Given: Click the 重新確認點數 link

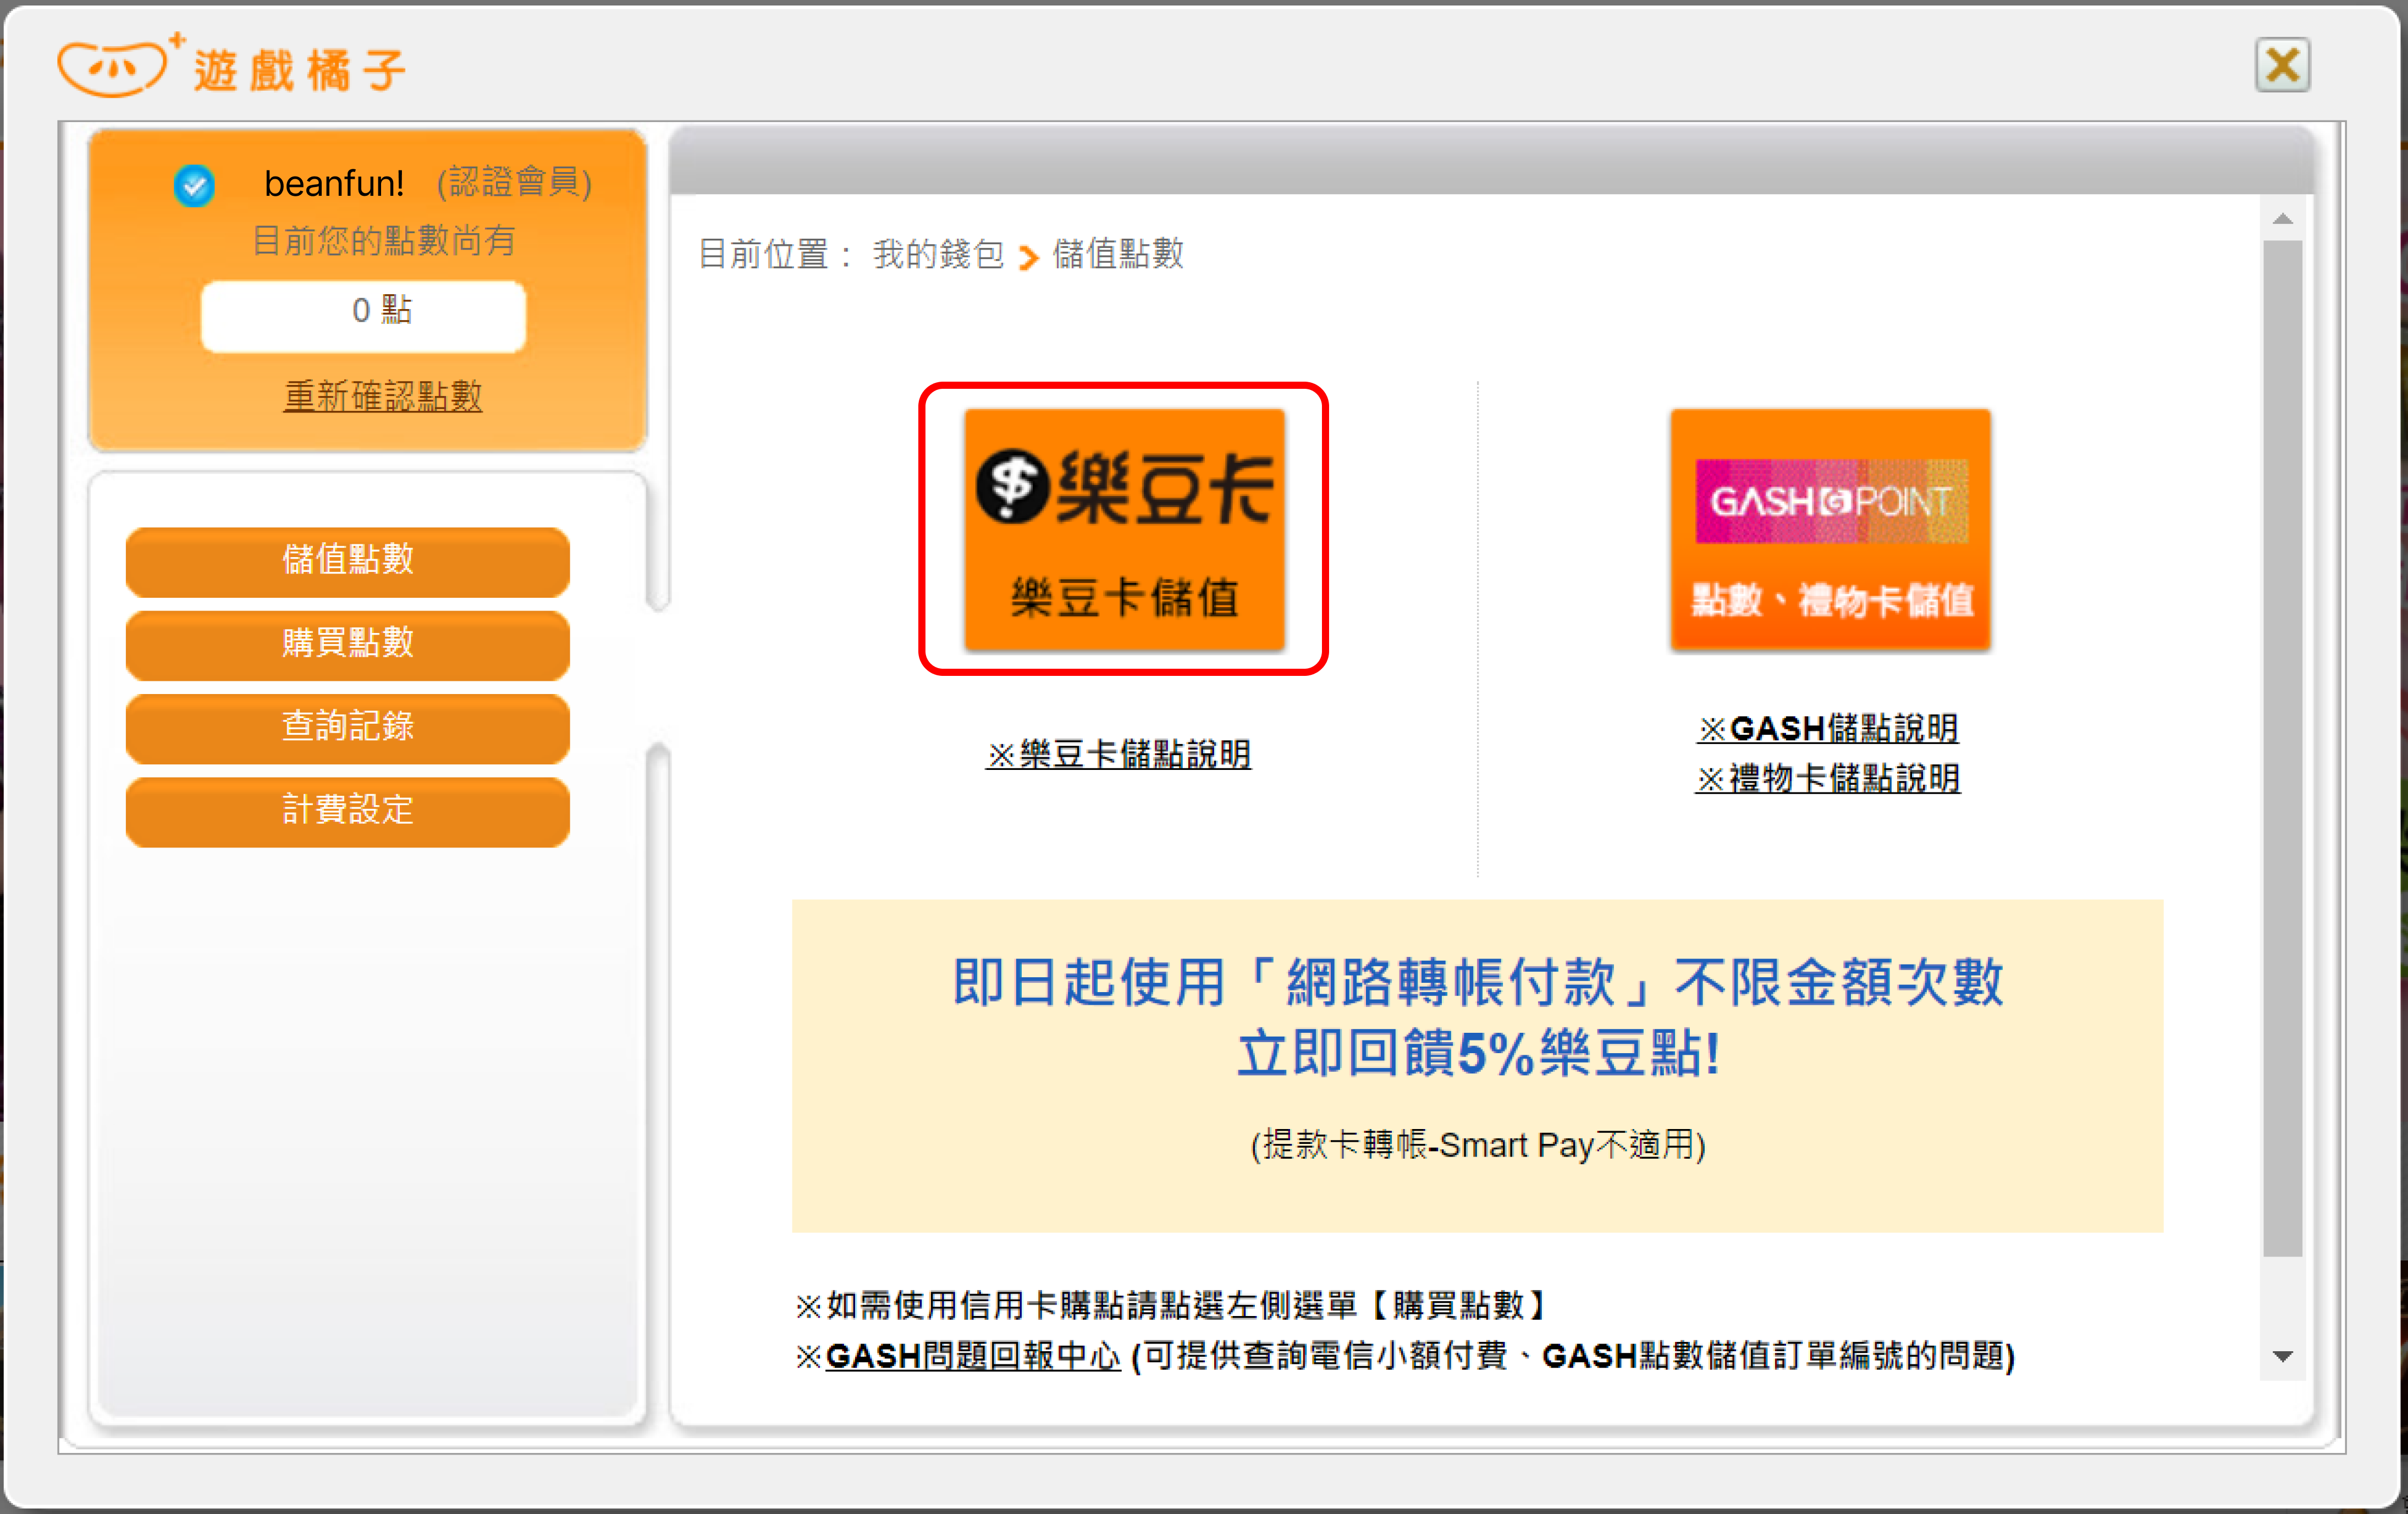Looking at the screenshot, I should [383, 396].
